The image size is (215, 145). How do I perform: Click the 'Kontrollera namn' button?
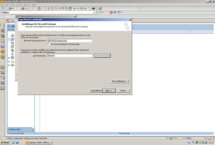click(102, 55)
